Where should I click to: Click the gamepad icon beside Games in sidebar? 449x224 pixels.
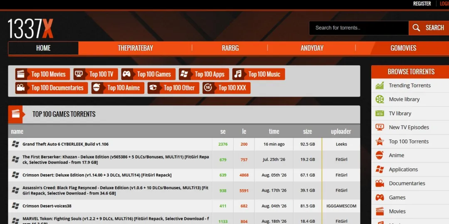tap(380, 197)
